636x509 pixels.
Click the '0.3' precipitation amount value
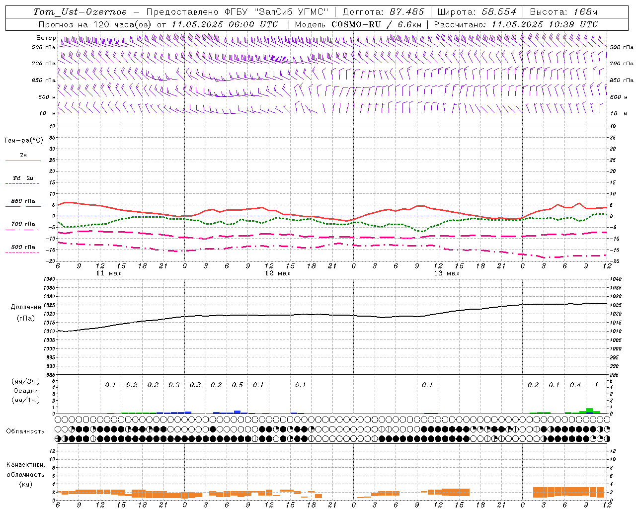pyautogui.click(x=174, y=385)
